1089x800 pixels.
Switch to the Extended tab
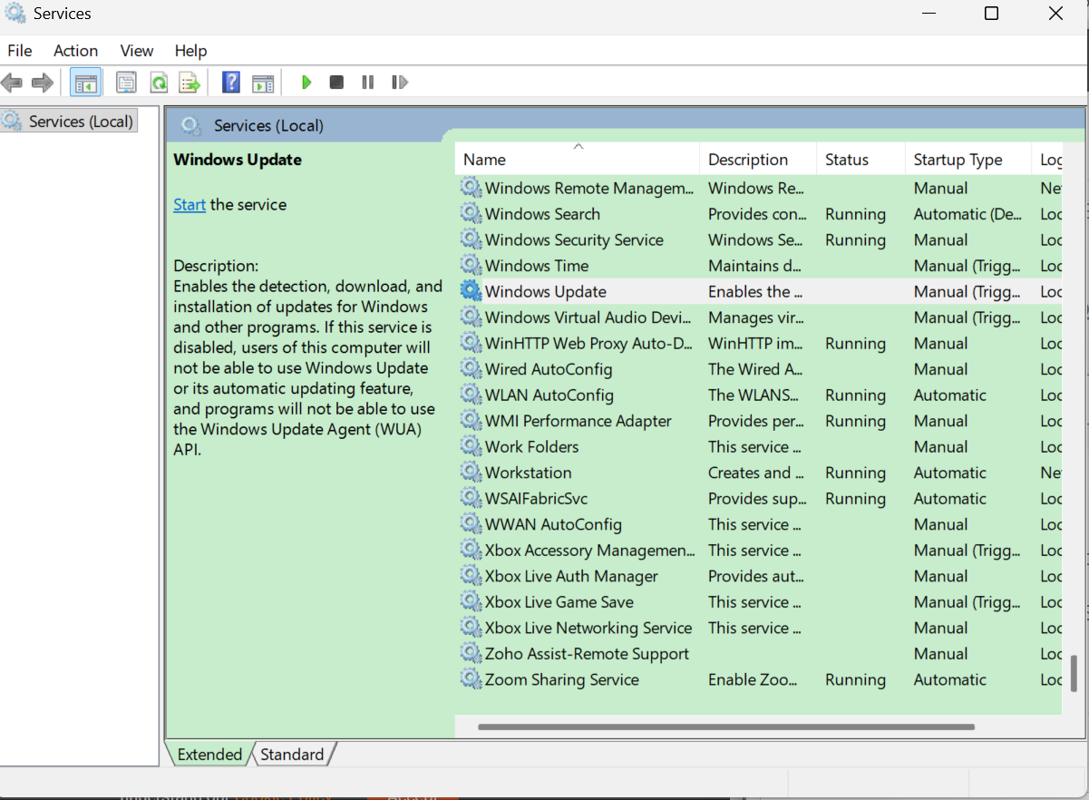209,754
